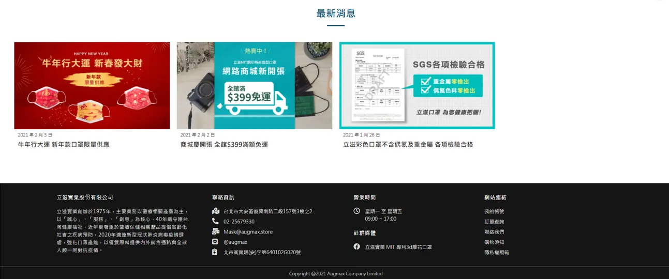Open the SGS各項檢驗合格 news image
Viewport: 669px width, 279px height.
coord(417,85)
